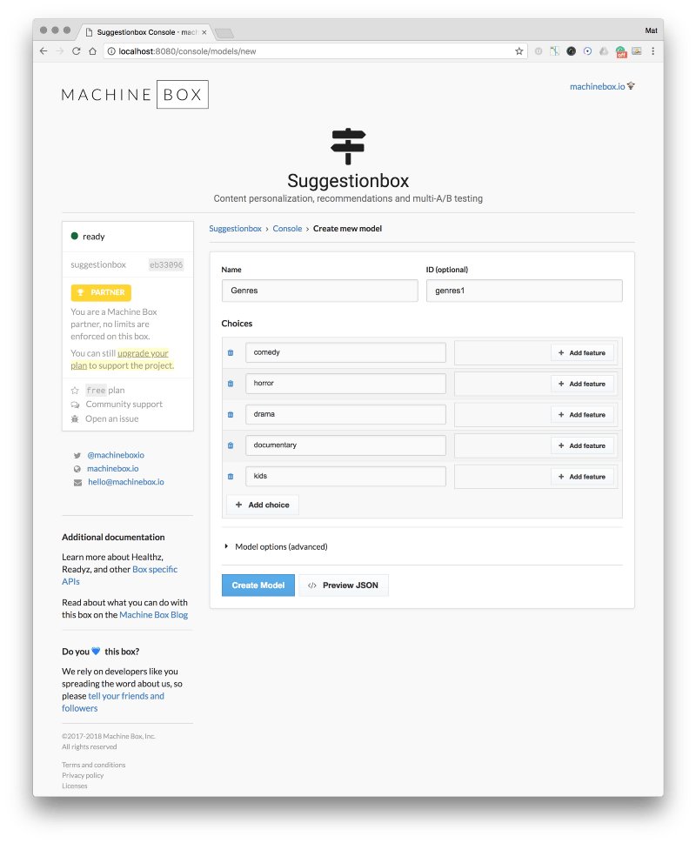Click the Create Model button
This screenshot has width=696, height=843.
pyautogui.click(x=258, y=585)
